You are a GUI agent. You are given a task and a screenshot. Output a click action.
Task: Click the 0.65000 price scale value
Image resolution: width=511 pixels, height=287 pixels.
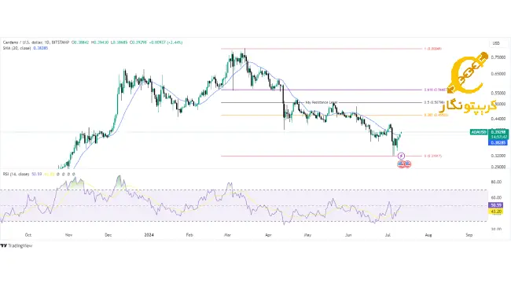(498, 74)
